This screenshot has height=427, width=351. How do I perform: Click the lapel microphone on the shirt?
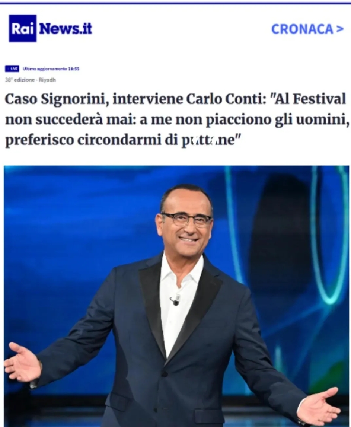point(175,300)
